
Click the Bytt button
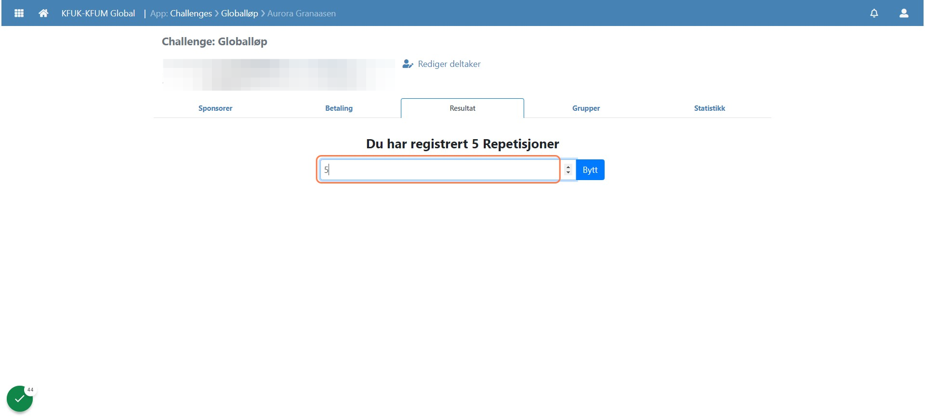point(590,170)
